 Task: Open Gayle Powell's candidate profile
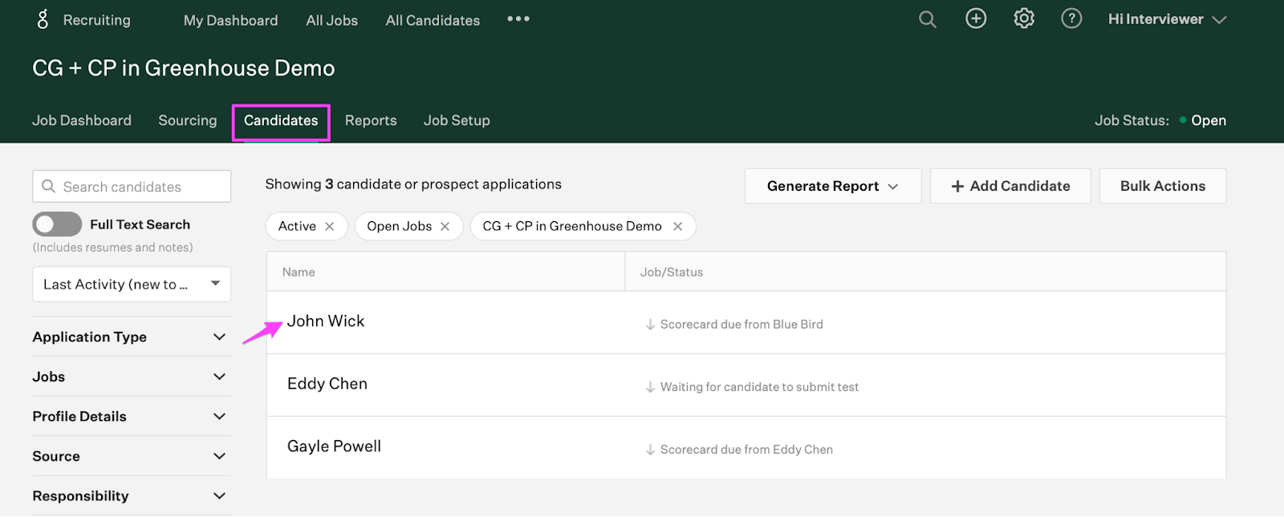334,446
